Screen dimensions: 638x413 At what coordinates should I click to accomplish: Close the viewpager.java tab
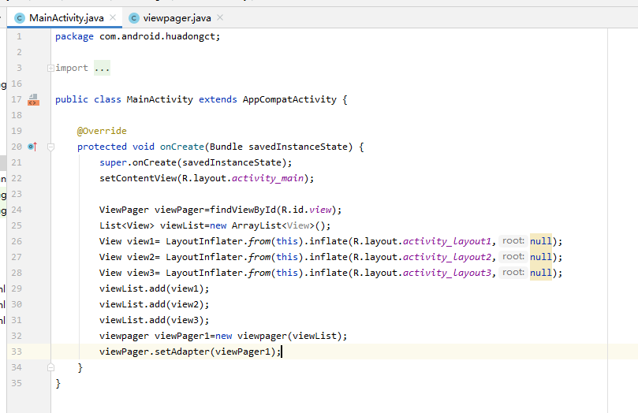pyautogui.click(x=219, y=17)
